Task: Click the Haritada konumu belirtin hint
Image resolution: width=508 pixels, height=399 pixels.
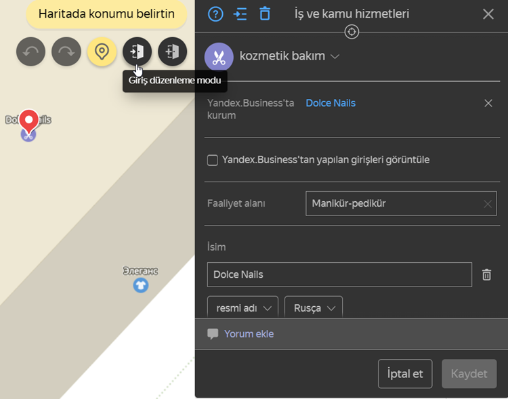Action: 106,14
